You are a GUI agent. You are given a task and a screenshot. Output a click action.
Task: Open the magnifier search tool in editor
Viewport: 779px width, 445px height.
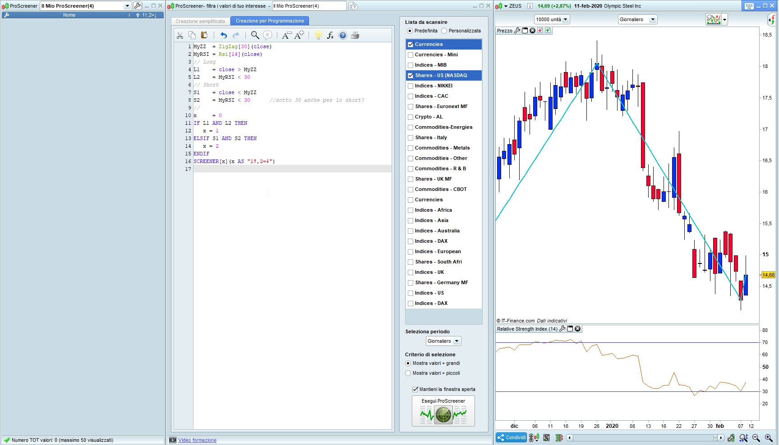coord(255,35)
